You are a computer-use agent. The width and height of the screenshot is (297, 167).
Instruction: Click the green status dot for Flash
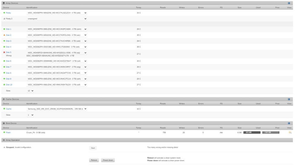4,132
